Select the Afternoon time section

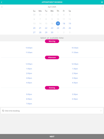52,58
